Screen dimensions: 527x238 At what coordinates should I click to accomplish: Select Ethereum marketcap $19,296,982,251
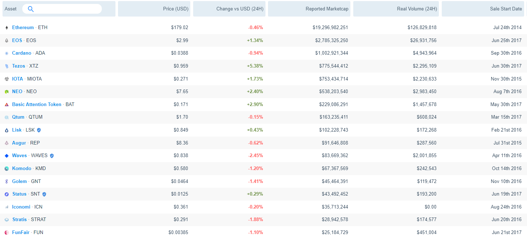point(330,27)
